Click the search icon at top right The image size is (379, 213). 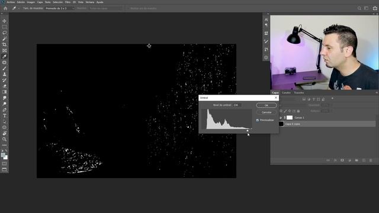pyautogui.click(x=359, y=8)
